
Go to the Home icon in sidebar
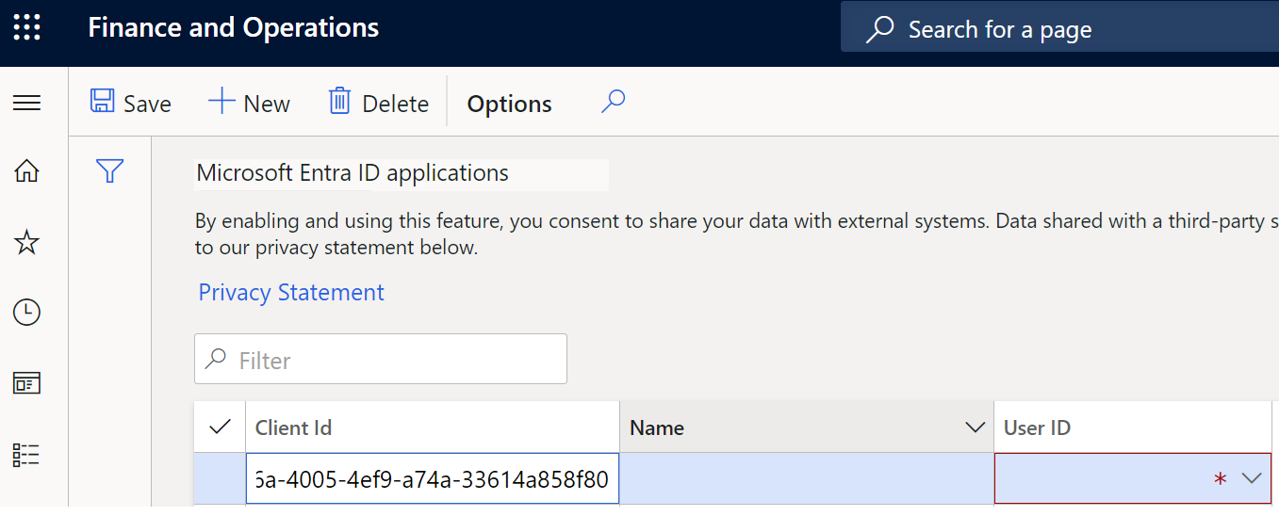[x=26, y=171]
